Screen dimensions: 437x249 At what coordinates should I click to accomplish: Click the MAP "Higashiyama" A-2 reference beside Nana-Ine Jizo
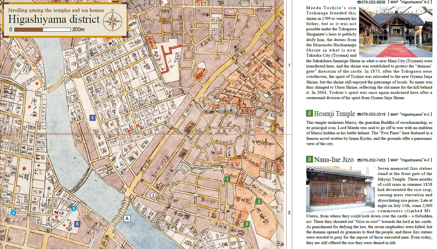[410, 160]
